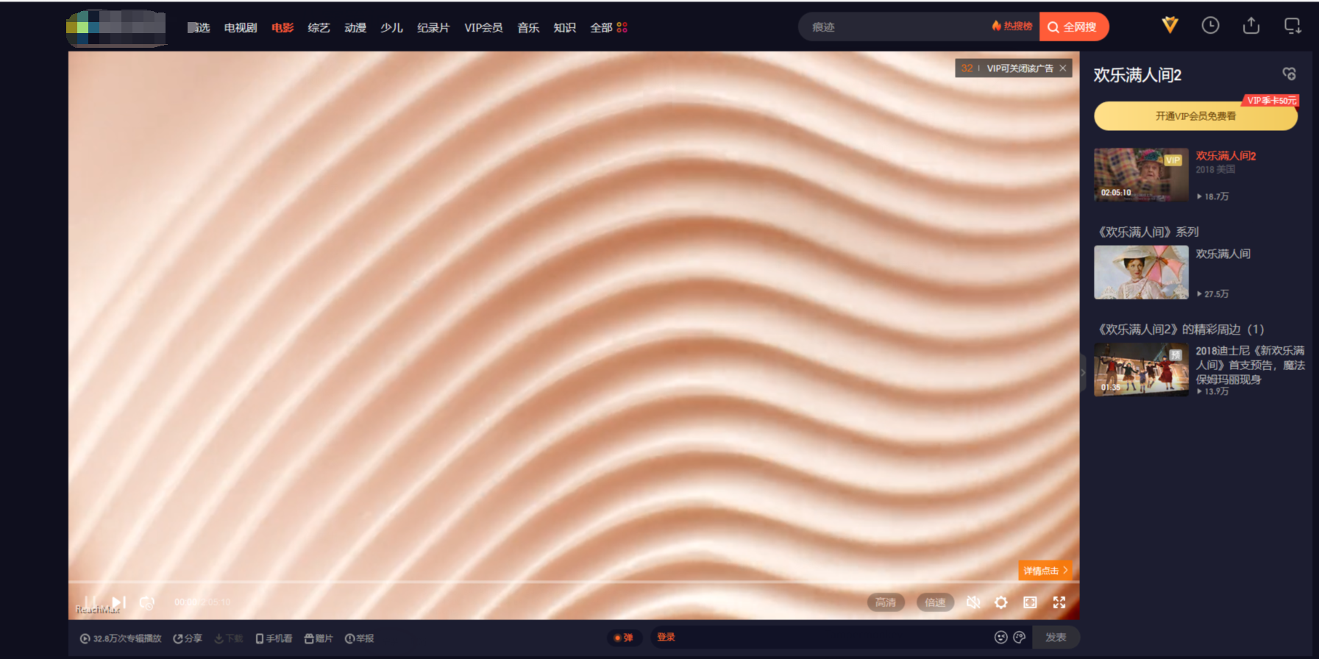Viewport: 1319px width, 659px height.
Task: Click the 欢乐满人间2 red title link
Action: 1226,156
